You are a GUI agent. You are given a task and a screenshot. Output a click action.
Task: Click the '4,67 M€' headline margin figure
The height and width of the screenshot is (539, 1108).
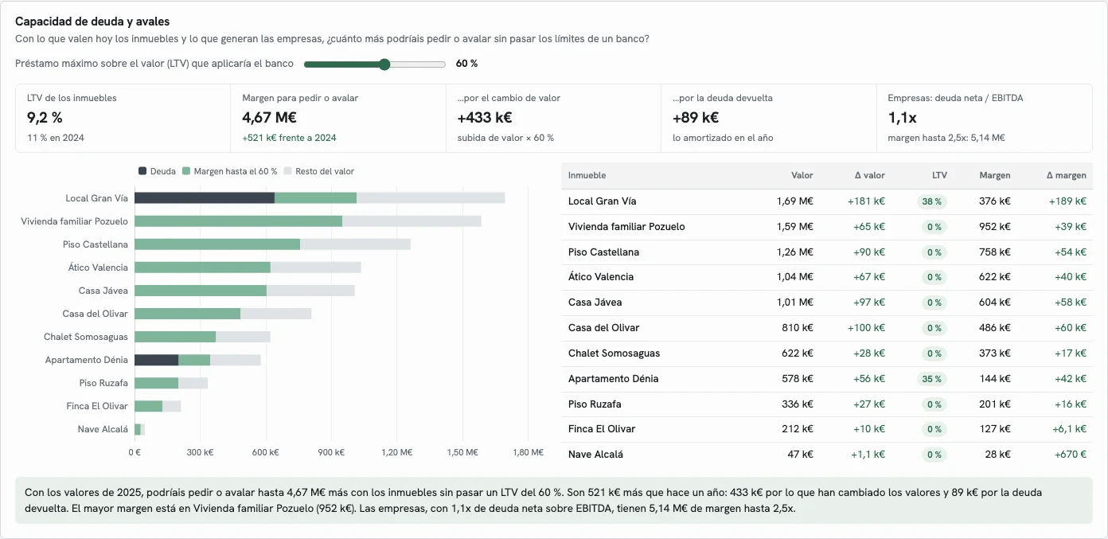(x=269, y=118)
